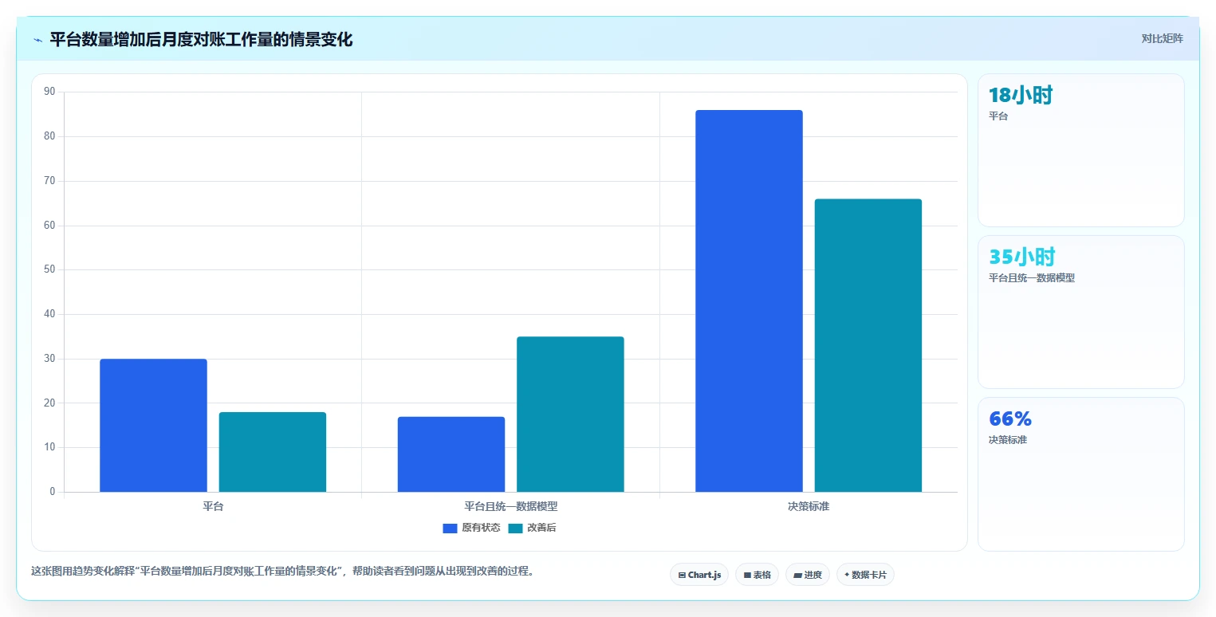
Task: Click the chart title 平台数量增加后月度对账工作量的情景变化
Action: tap(201, 39)
